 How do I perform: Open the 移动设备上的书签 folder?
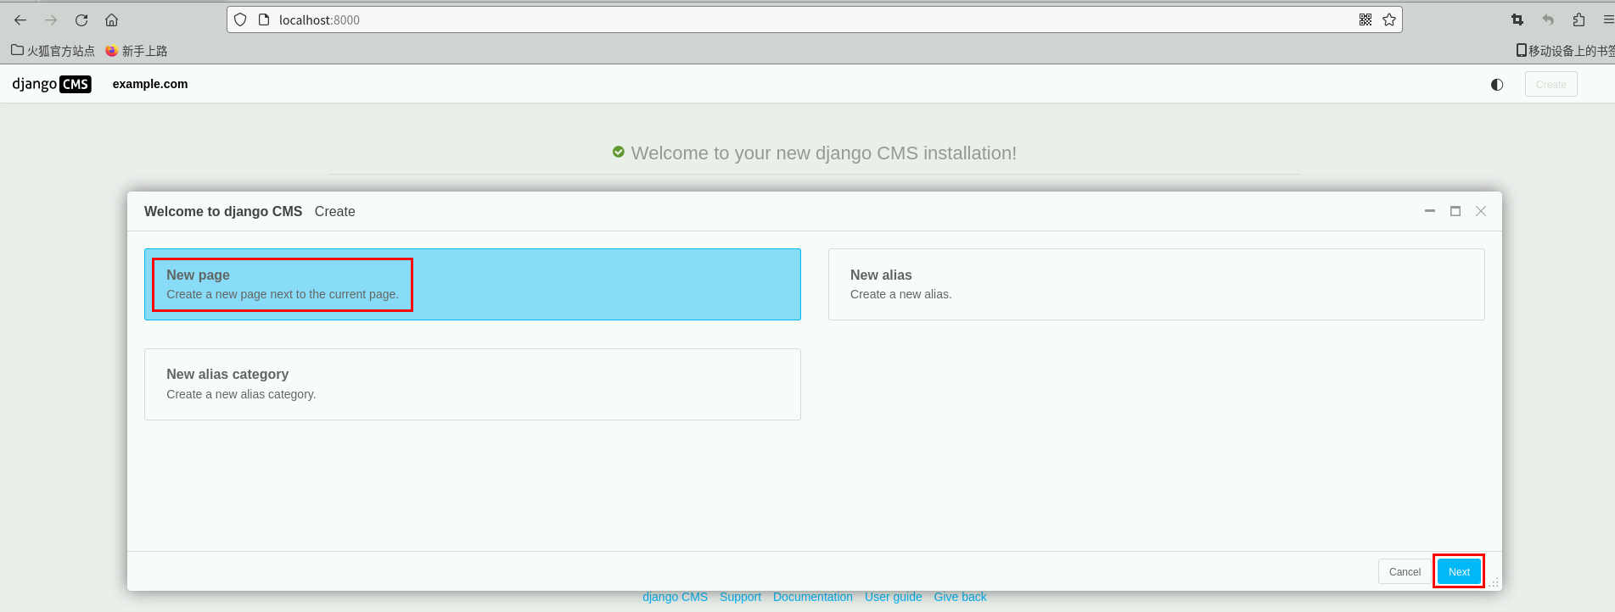pyautogui.click(x=1565, y=51)
